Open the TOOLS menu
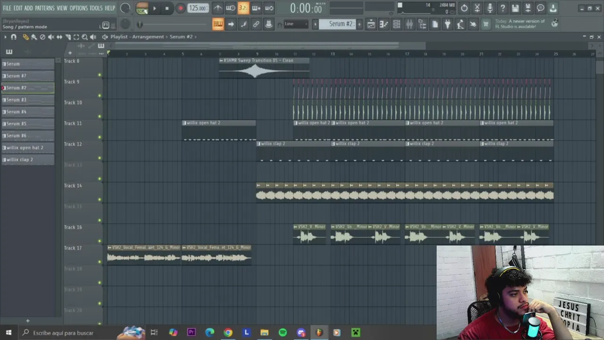 pos(96,8)
